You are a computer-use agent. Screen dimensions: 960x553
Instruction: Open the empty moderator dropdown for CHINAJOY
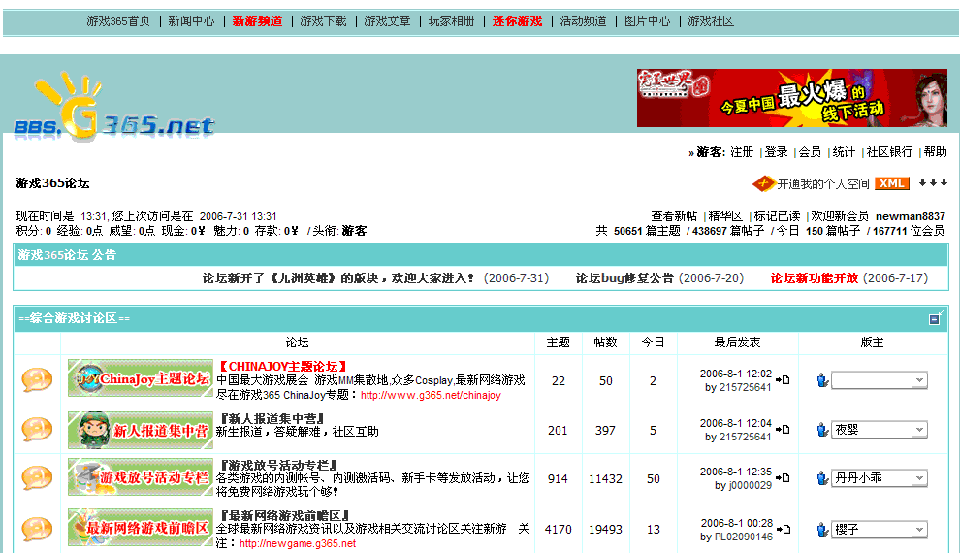(880, 380)
